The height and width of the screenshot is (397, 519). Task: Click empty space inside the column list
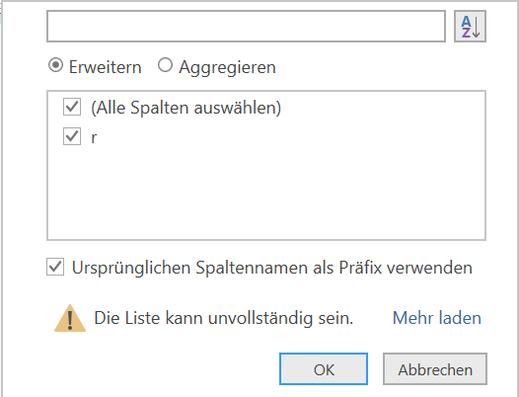click(266, 194)
